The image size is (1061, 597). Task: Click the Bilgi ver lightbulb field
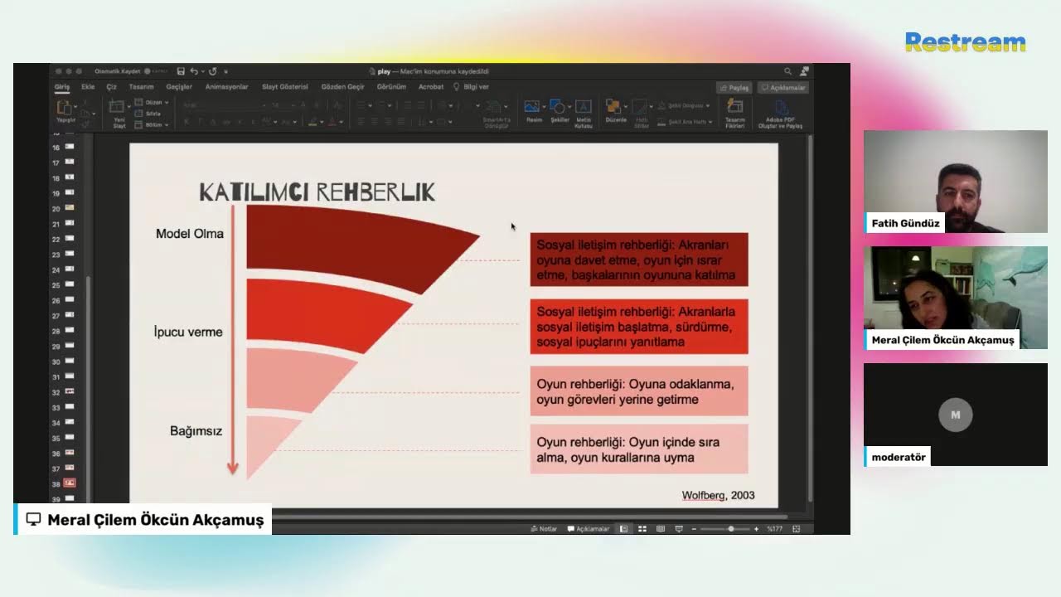472,86
